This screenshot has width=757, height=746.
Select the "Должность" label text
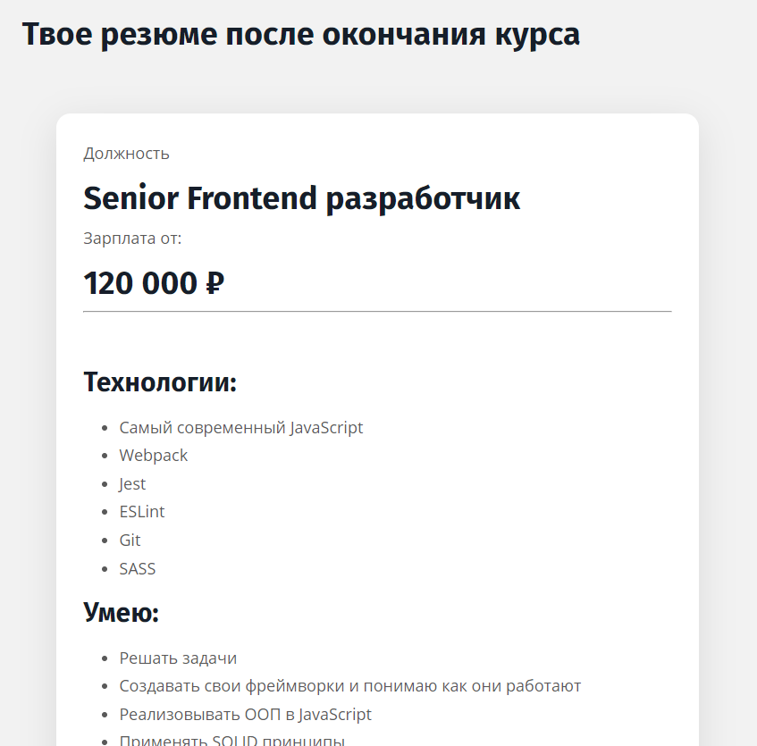(x=127, y=154)
